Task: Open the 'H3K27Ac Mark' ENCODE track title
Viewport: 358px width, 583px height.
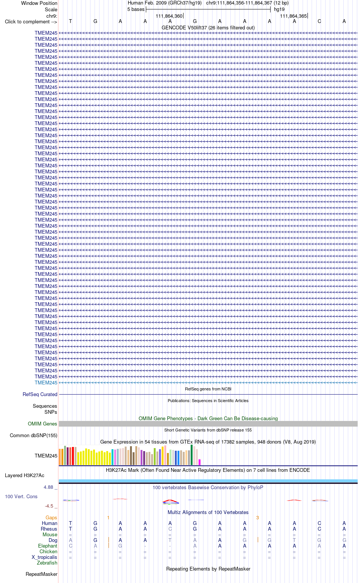Action: point(208,470)
